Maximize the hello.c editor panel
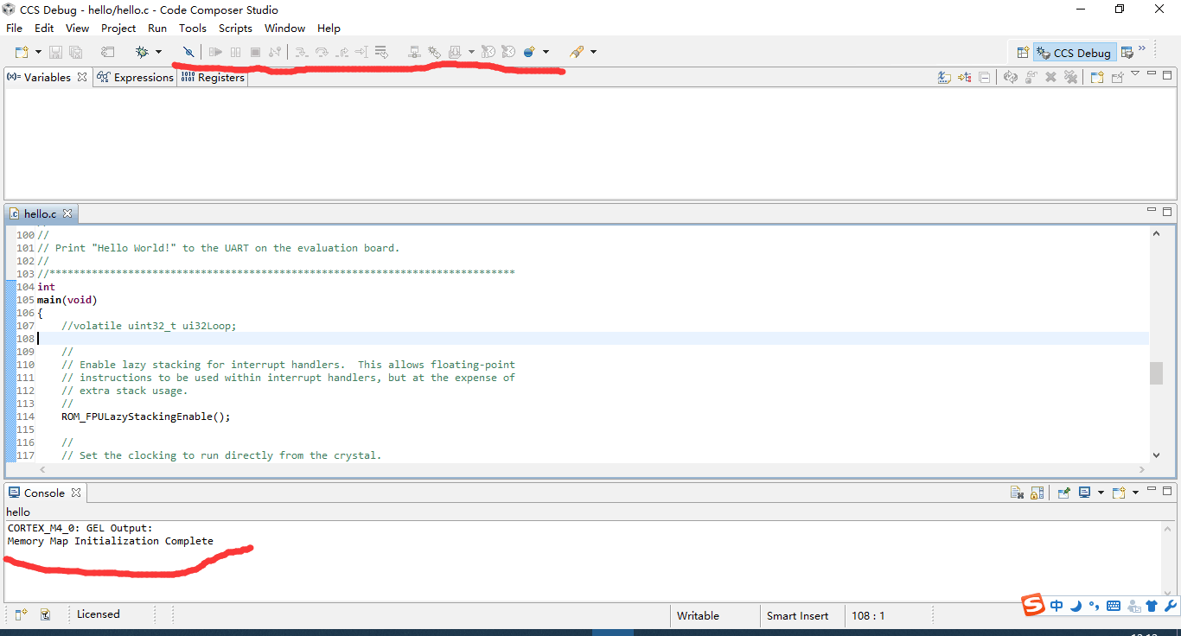Viewport: 1181px width, 636px height. (x=1167, y=211)
